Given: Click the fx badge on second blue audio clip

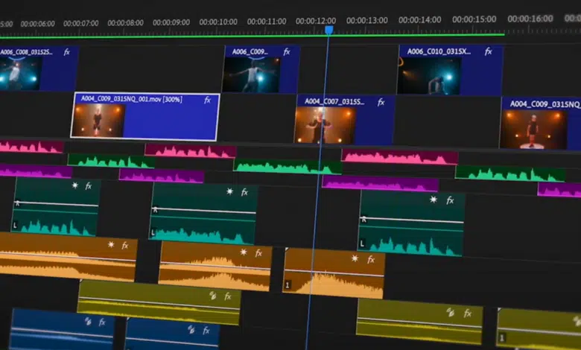Looking at the screenshot, I should tap(206, 331).
